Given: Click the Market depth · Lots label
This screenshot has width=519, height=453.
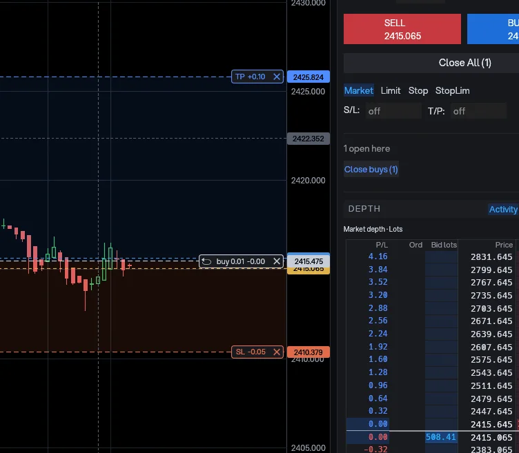Looking at the screenshot, I should point(373,229).
